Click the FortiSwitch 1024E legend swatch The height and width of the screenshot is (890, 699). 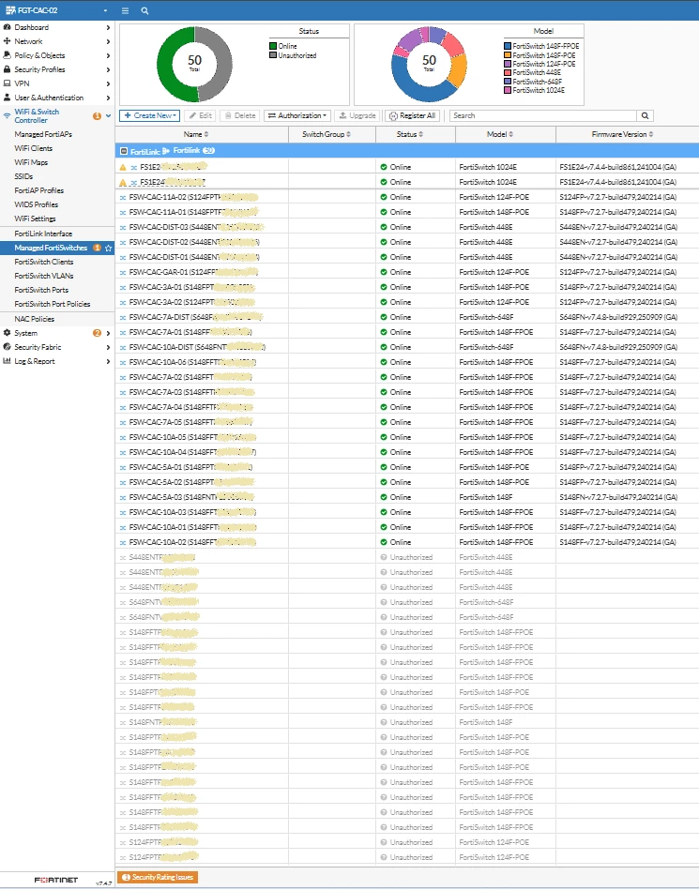[x=508, y=91]
